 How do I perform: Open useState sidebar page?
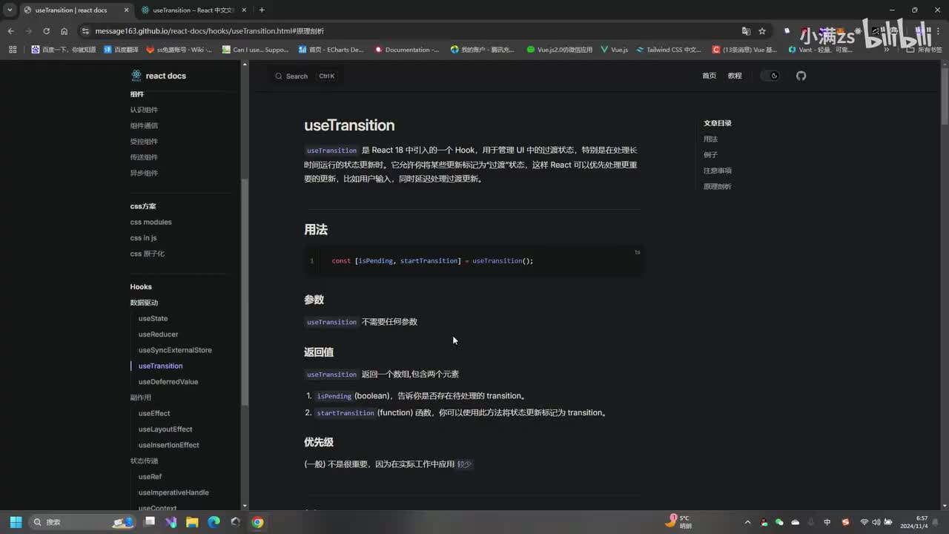[x=153, y=318]
